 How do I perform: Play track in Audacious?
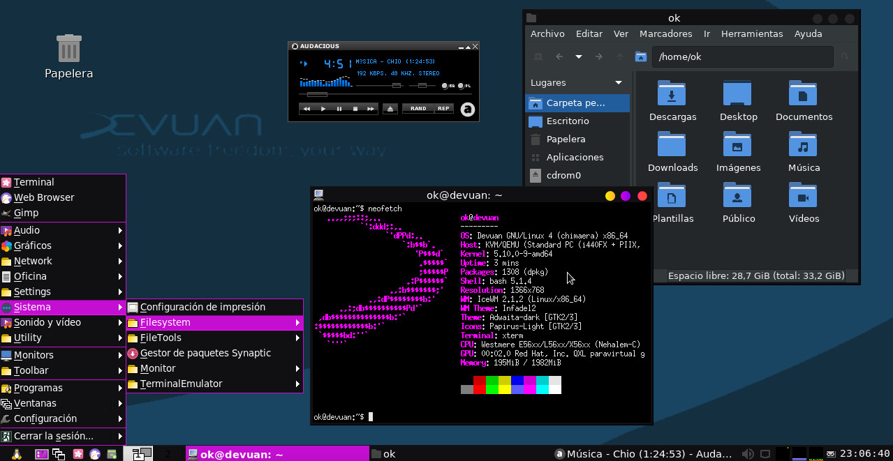tap(323, 109)
